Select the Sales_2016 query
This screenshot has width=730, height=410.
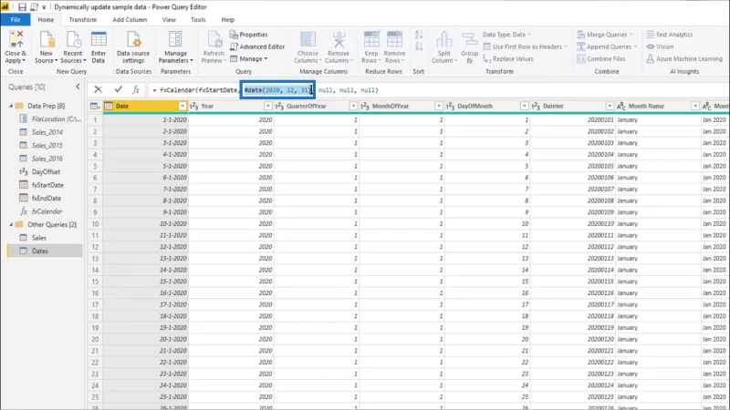point(47,159)
